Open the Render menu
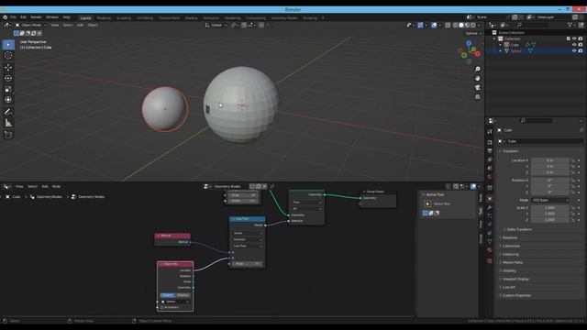587x330 pixels. (x=36, y=17)
